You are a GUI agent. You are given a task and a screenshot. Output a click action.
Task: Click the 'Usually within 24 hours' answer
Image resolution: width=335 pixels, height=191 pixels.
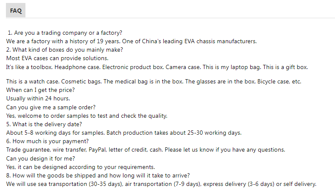point(38,98)
